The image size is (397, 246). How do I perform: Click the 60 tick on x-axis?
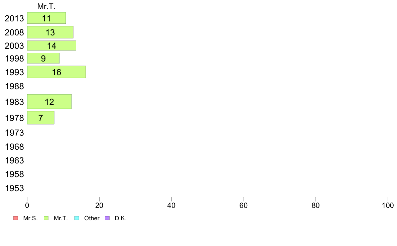244,205
